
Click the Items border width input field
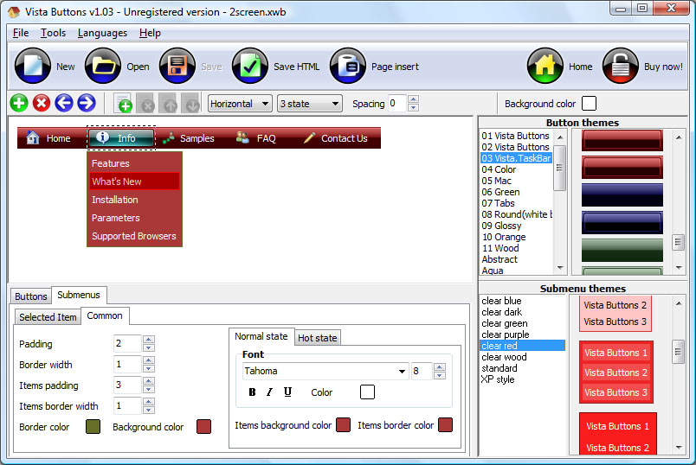[x=127, y=405]
